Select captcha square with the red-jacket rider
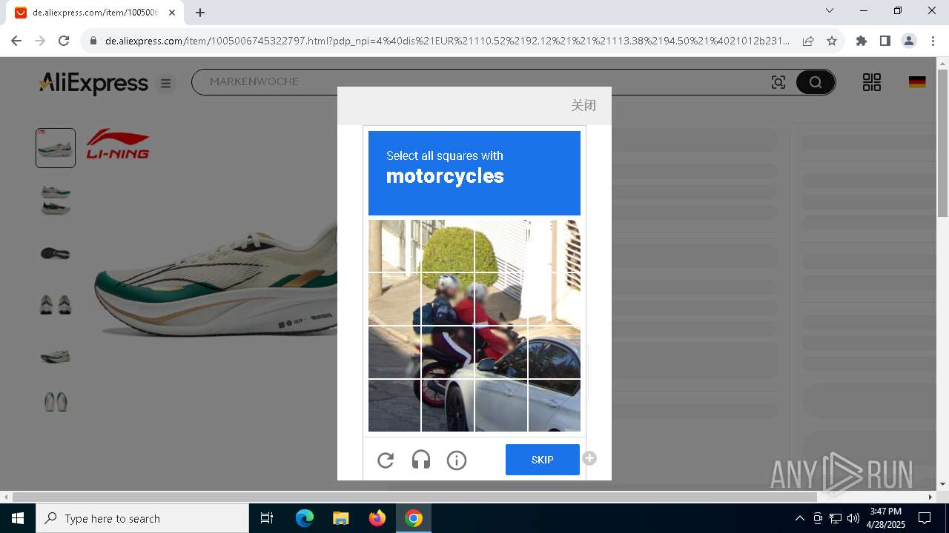 (501, 299)
